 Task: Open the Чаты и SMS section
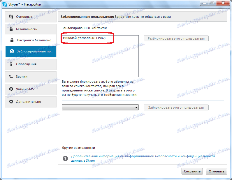31,89
